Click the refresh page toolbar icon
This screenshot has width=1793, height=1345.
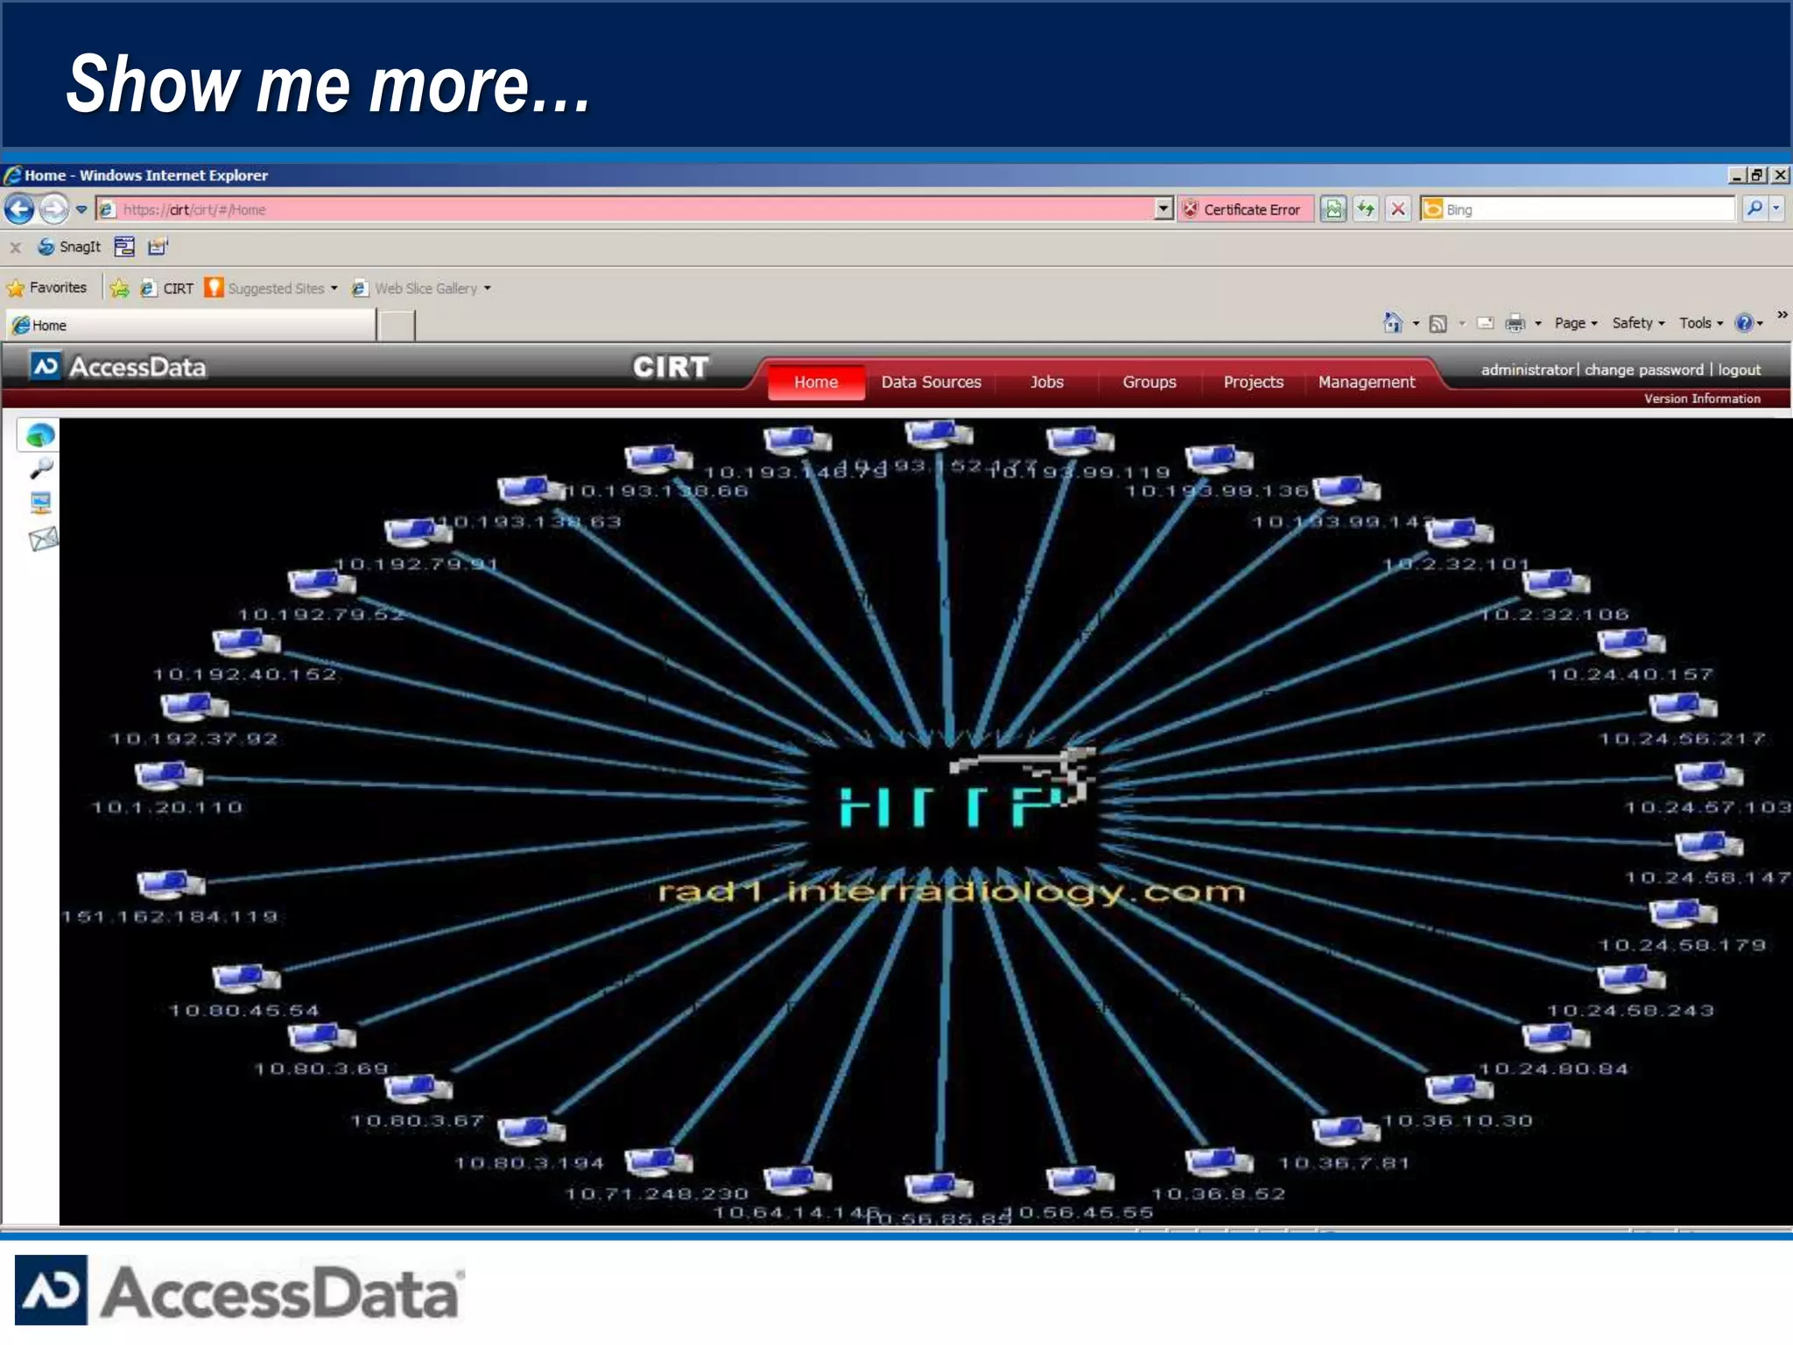point(1366,209)
